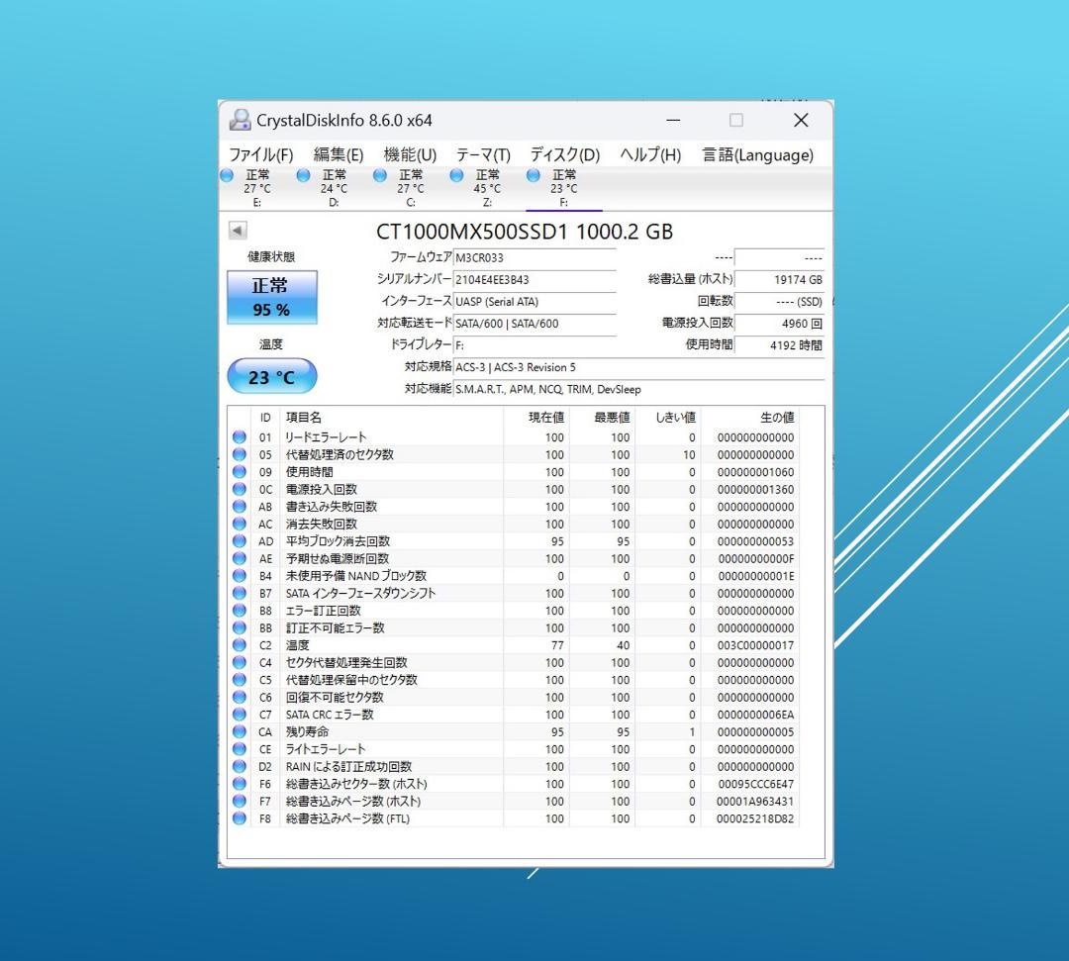Click the firmware field M3CR033
The width and height of the screenshot is (1069, 961).
(534, 257)
